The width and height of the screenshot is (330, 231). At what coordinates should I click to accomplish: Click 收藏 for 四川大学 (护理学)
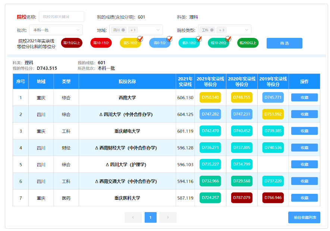coord(304,165)
